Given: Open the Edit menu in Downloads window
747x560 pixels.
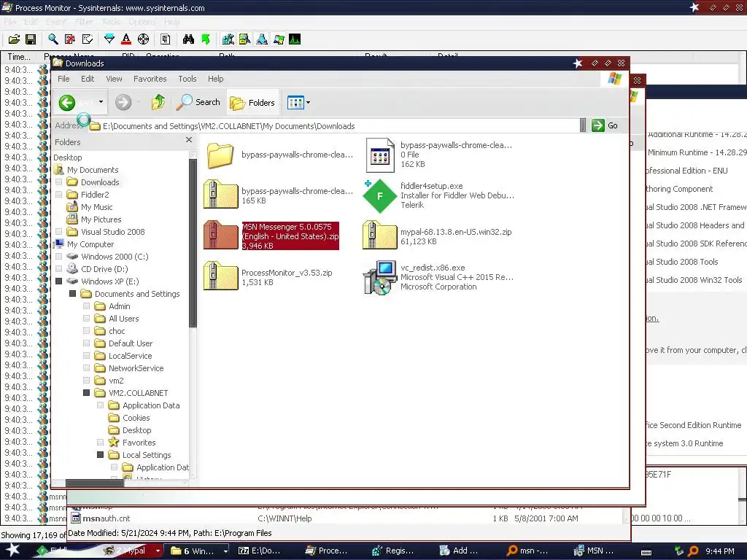Looking at the screenshot, I should tap(88, 79).
